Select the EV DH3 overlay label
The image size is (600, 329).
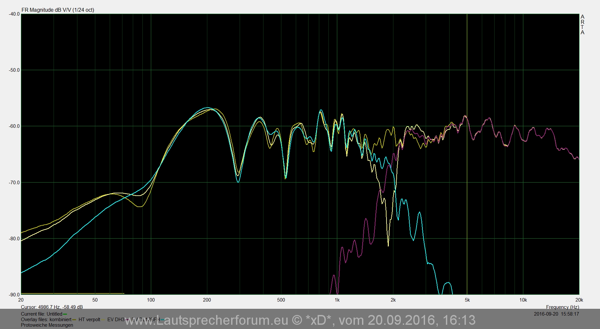116,320
